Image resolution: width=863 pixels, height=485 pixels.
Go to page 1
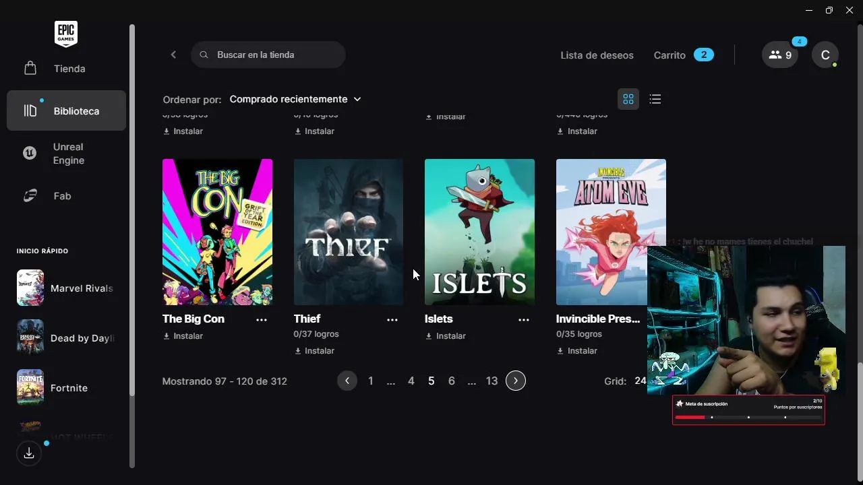(370, 381)
